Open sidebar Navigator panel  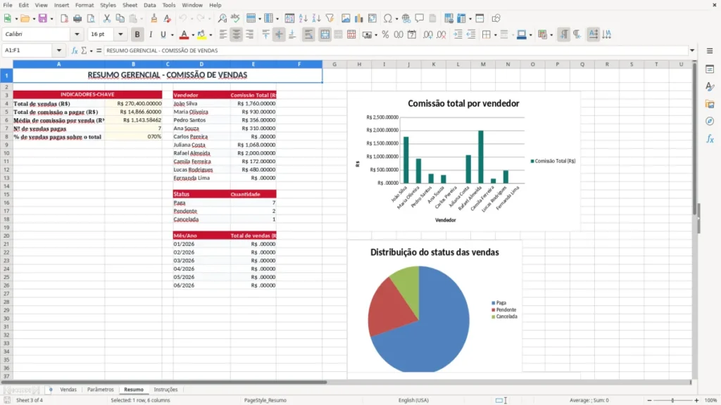pyautogui.click(x=710, y=121)
